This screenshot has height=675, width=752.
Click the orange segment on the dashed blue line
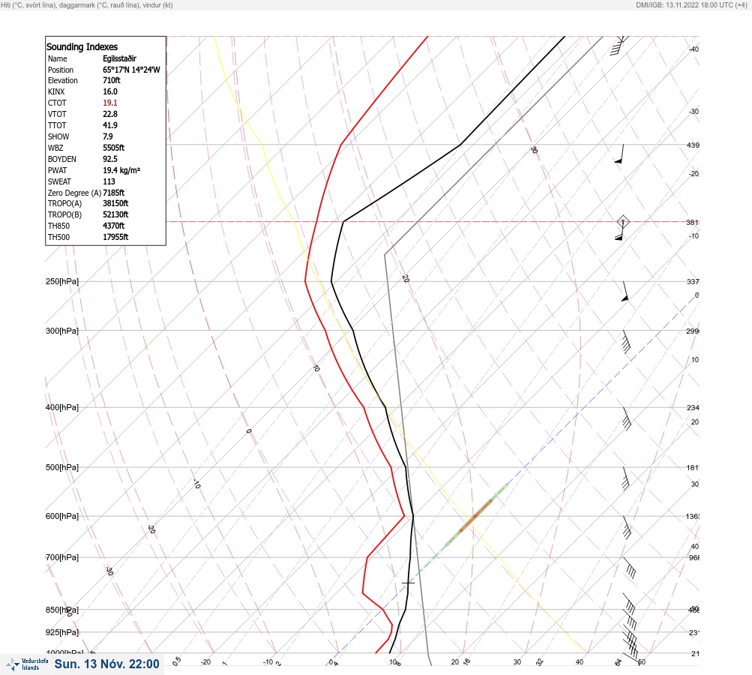(x=476, y=516)
